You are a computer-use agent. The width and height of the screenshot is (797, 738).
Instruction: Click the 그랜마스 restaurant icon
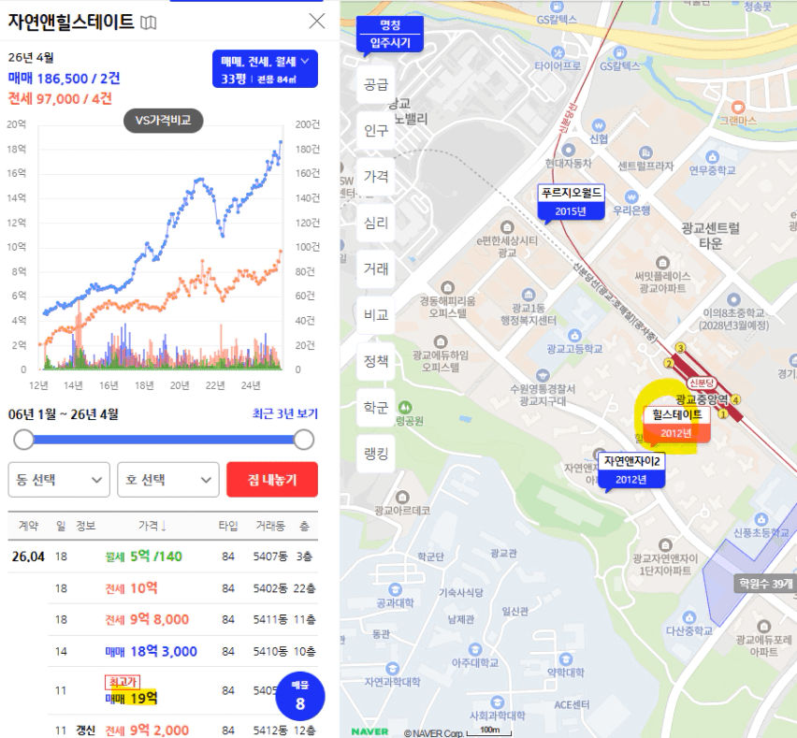[x=737, y=108]
